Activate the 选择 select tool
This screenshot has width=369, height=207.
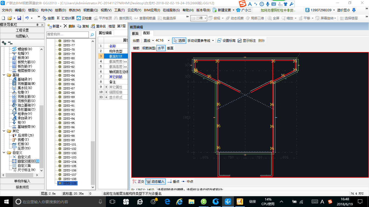click(x=179, y=40)
